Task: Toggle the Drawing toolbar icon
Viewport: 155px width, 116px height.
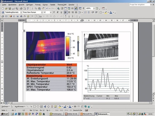Action: [76, 9]
